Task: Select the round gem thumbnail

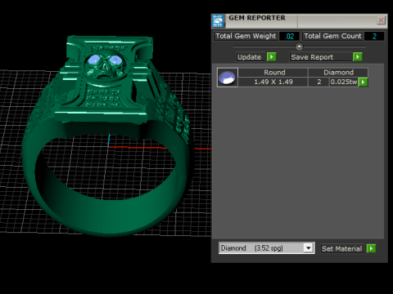Action: click(x=228, y=78)
